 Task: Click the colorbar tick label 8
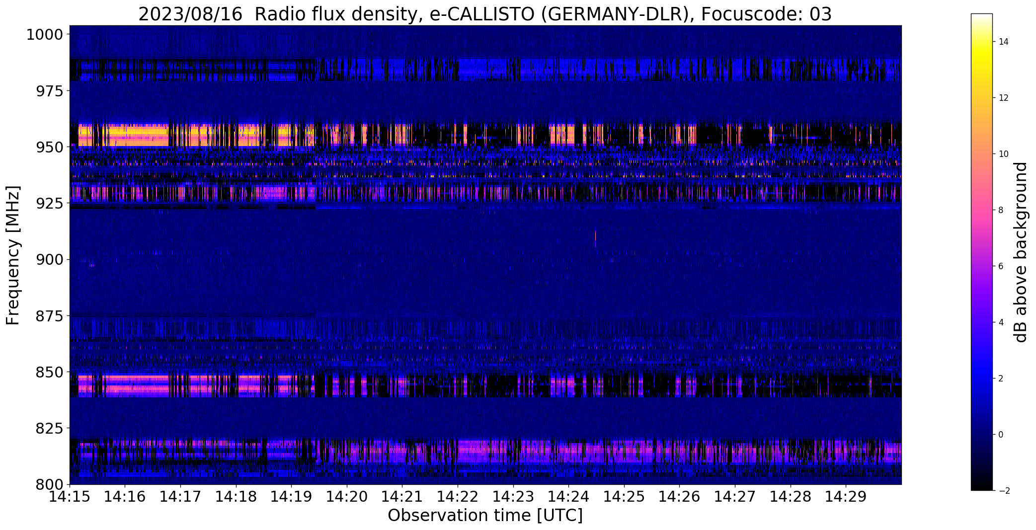[x=1001, y=210]
